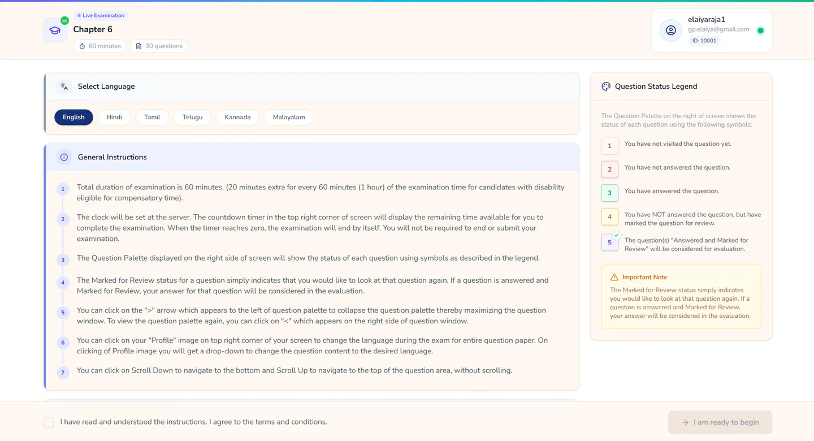814x441 pixels.
Task: Select Hindi language option
Action: coord(114,117)
